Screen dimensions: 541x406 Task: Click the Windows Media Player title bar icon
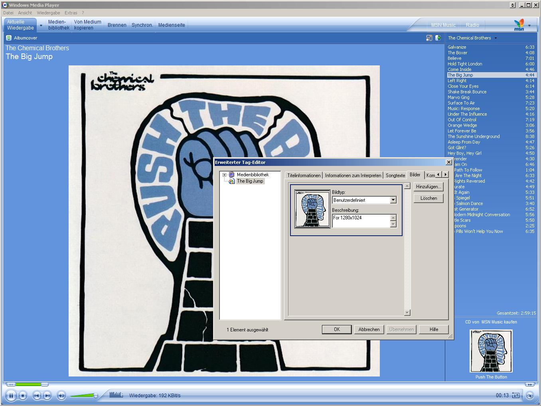coord(5,5)
